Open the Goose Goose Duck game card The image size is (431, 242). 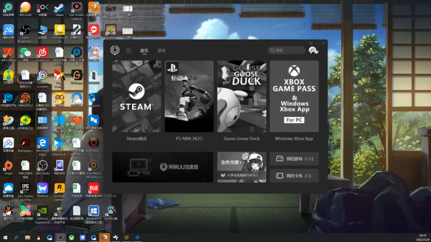[241, 96]
